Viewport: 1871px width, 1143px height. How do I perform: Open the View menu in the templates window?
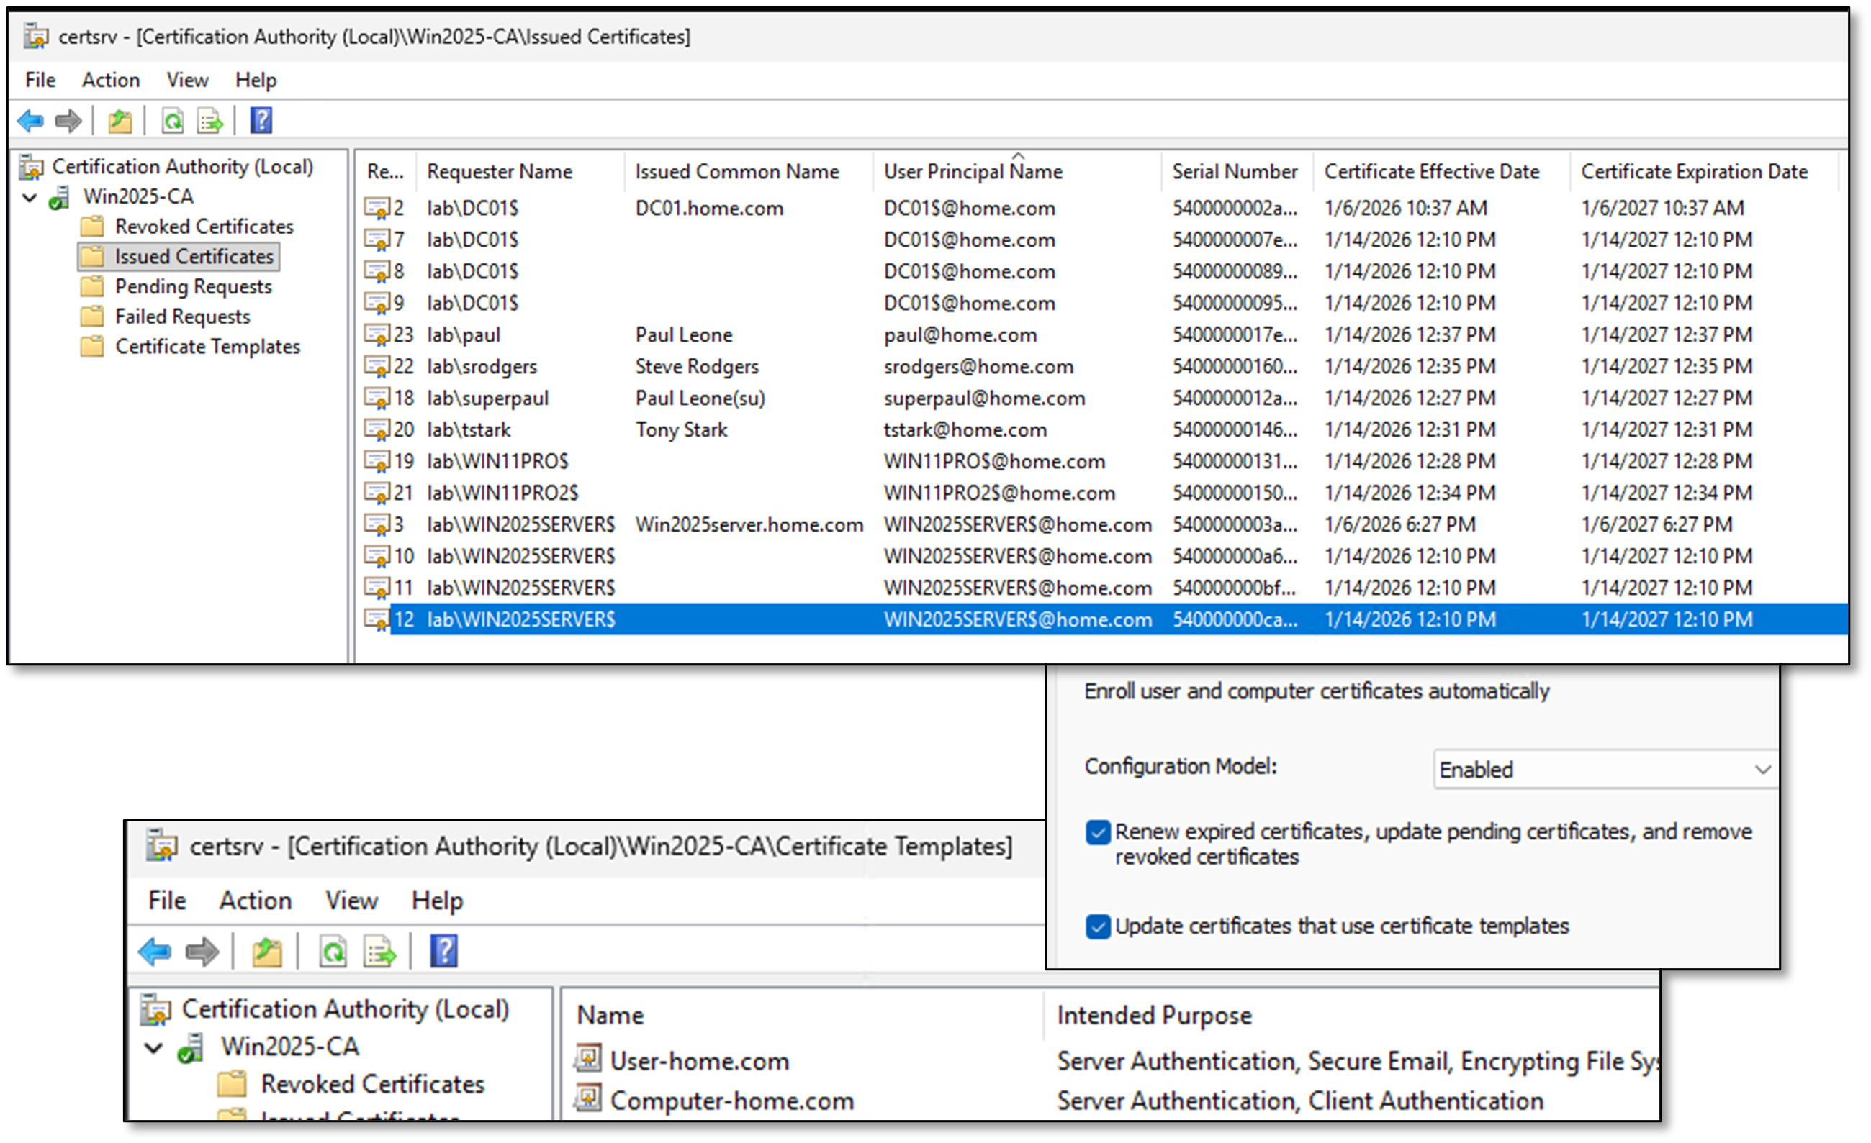pyautogui.click(x=351, y=900)
